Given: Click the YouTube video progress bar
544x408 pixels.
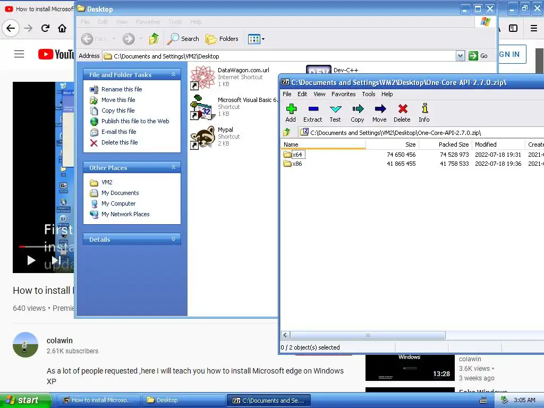Looking at the screenshot, I should (46, 246).
